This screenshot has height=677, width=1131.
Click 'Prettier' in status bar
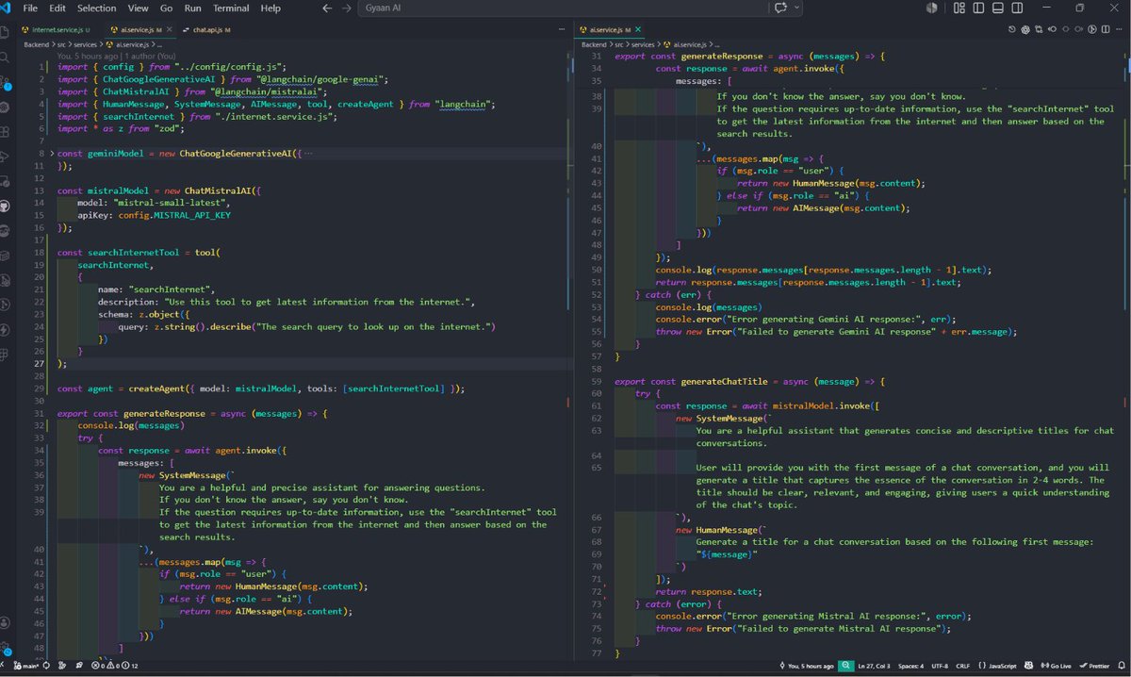click(x=1096, y=666)
